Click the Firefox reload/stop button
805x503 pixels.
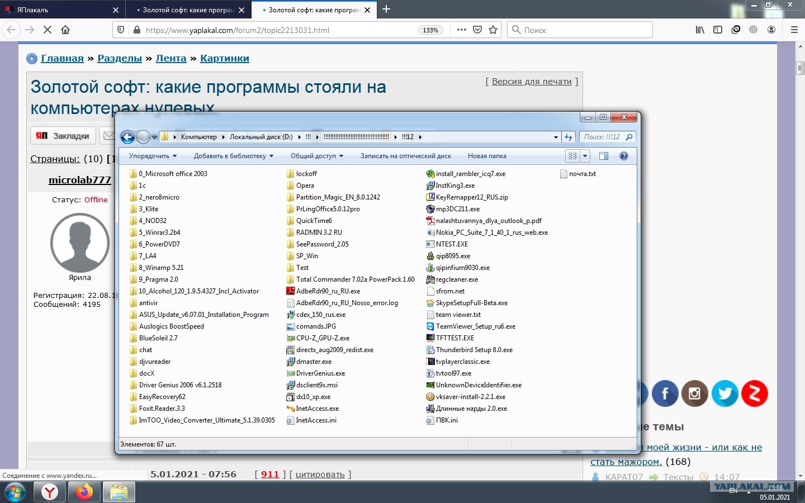coord(48,30)
